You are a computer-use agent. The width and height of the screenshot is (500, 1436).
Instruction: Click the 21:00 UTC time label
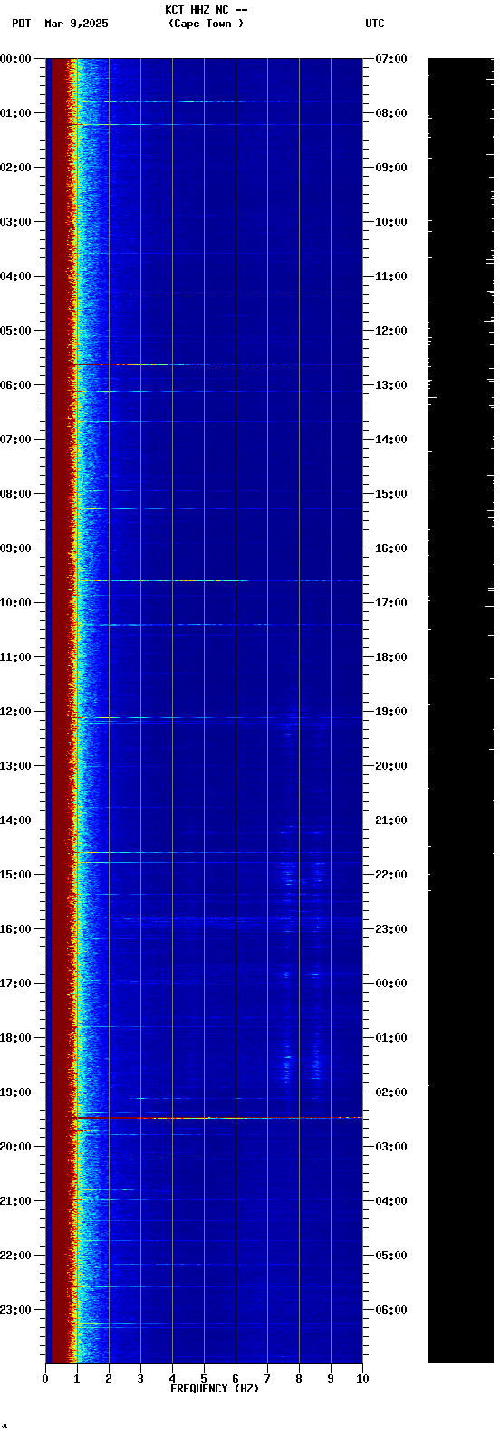coord(391,820)
